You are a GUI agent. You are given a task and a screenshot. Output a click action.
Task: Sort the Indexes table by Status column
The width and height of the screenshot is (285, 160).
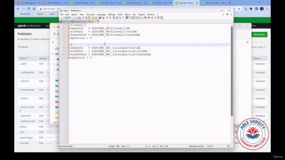(257, 58)
